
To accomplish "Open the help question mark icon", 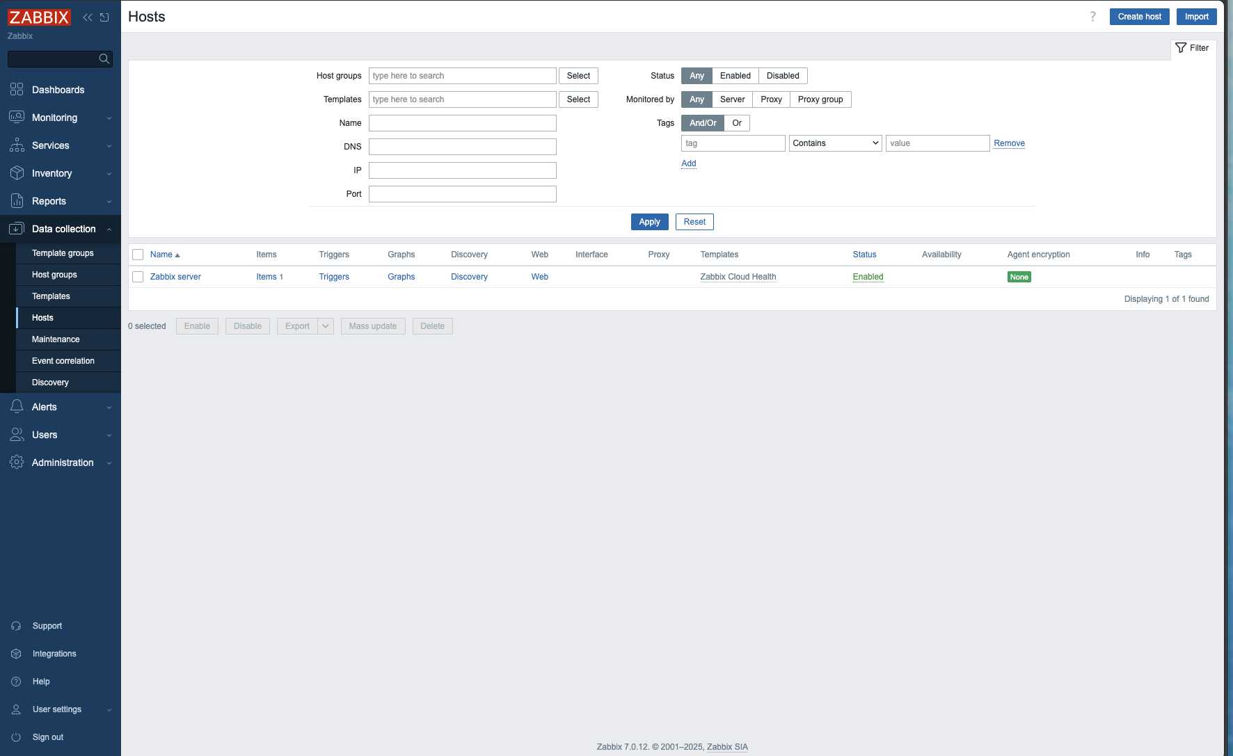I will (x=1092, y=17).
